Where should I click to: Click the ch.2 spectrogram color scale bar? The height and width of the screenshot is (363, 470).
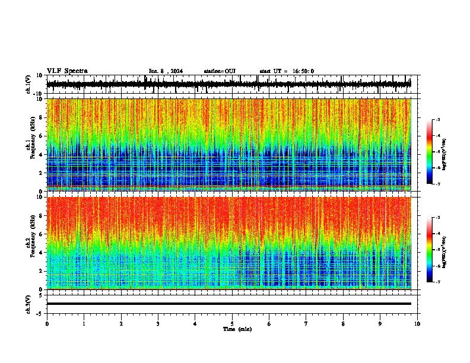point(430,250)
